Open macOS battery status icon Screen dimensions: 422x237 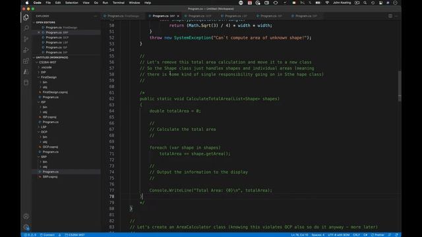[318, 3]
